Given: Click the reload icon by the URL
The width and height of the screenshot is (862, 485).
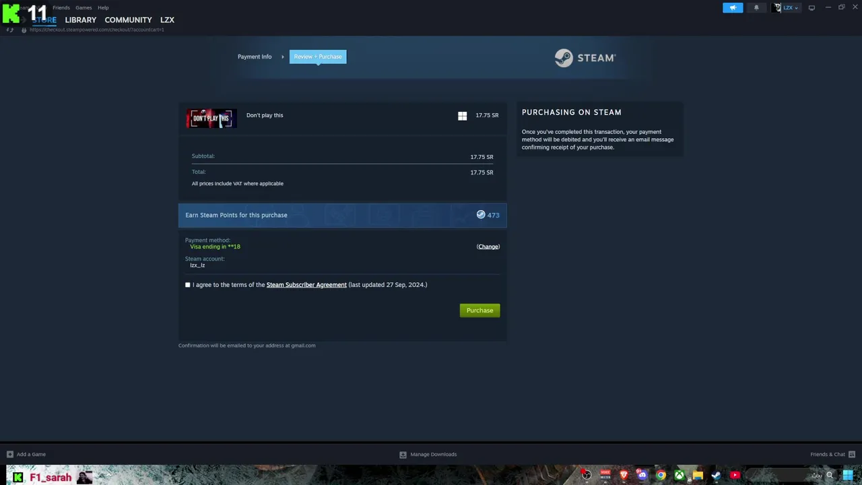Looking at the screenshot, I should point(9,30).
